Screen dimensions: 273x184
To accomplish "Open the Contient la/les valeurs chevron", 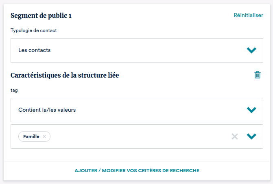I will point(251,110).
